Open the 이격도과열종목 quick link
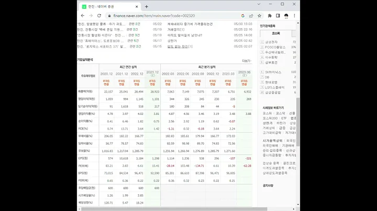The width and height of the screenshot is (377, 211). [x=273, y=168]
